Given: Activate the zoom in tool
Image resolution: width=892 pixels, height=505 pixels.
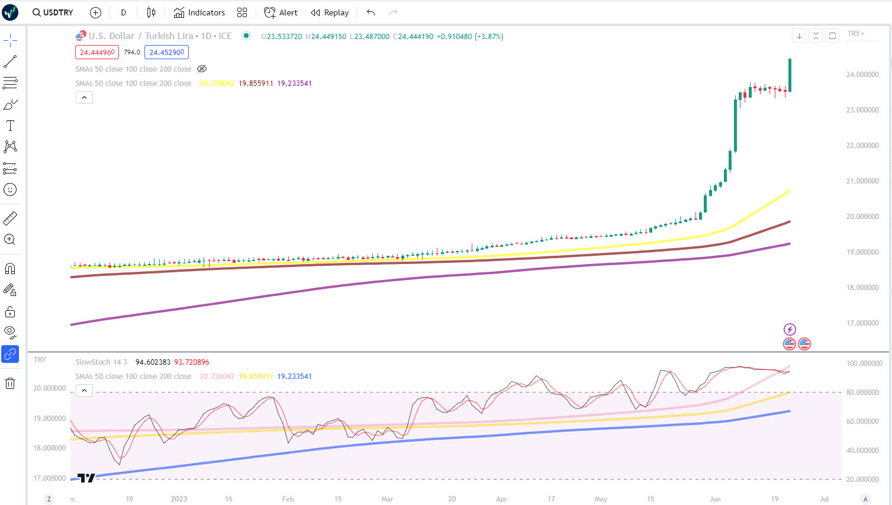Looking at the screenshot, I should point(10,239).
